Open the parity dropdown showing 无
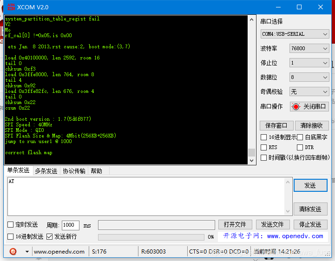 click(309, 91)
